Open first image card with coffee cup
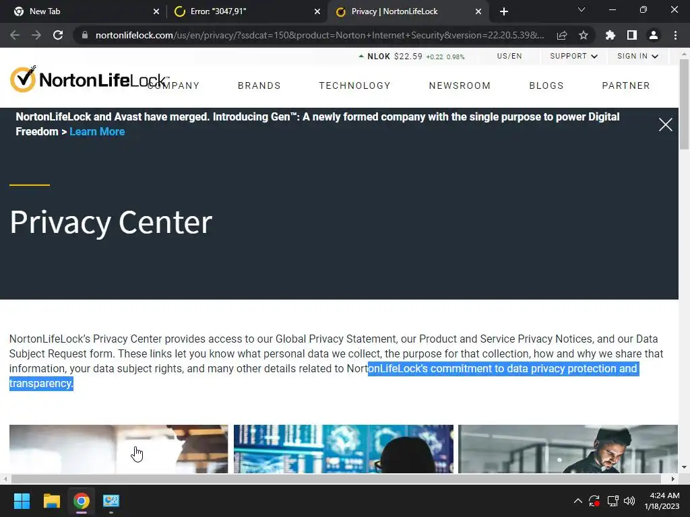Image resolution: width=690 pixels, height=517 pixels. click(119, 449)
